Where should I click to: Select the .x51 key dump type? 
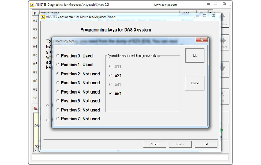coord(111,94)
